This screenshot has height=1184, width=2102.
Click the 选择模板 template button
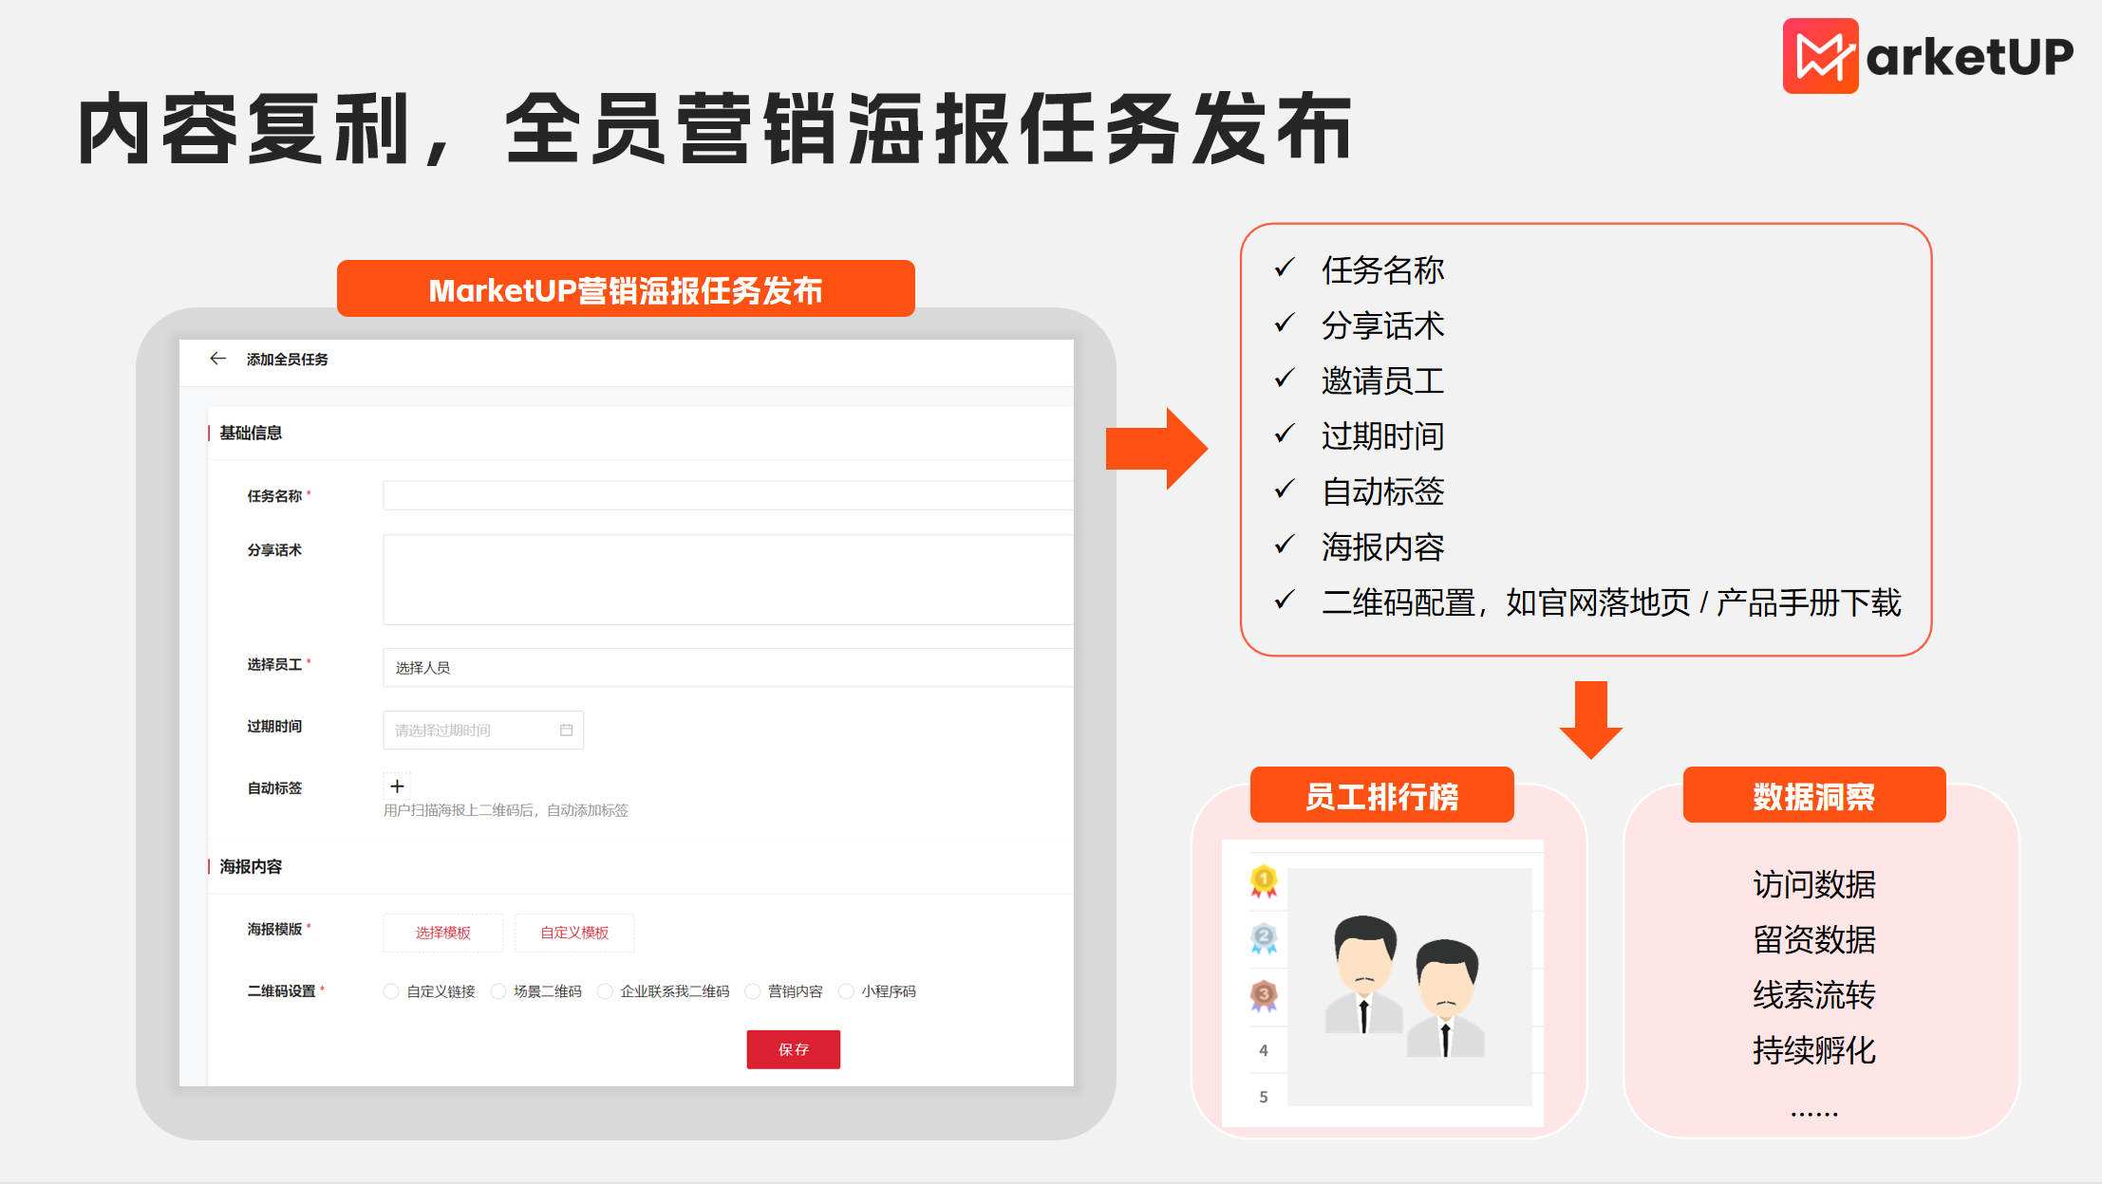(x=442, y=933)
